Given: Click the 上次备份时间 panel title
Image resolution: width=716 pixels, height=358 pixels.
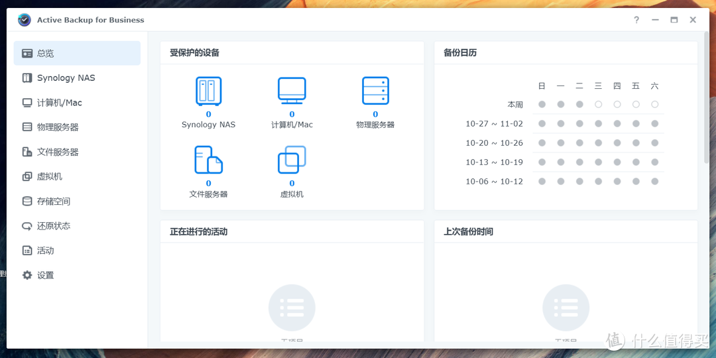Looking at the screenshot, I should (x=469, y=232).
